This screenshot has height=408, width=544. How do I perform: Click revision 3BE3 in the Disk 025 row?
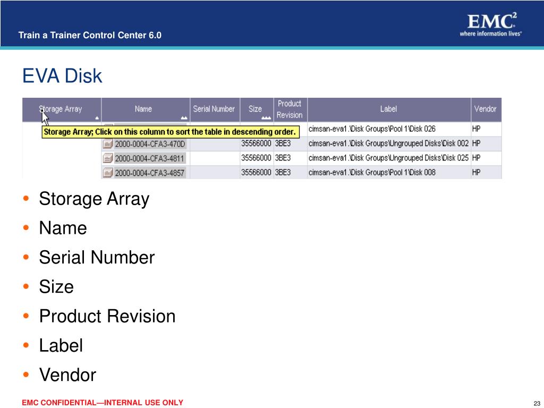283,158
